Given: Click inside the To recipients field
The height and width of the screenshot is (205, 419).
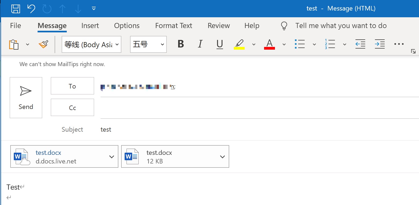Looking at the screenshot, I should click(x=260, y=87).
